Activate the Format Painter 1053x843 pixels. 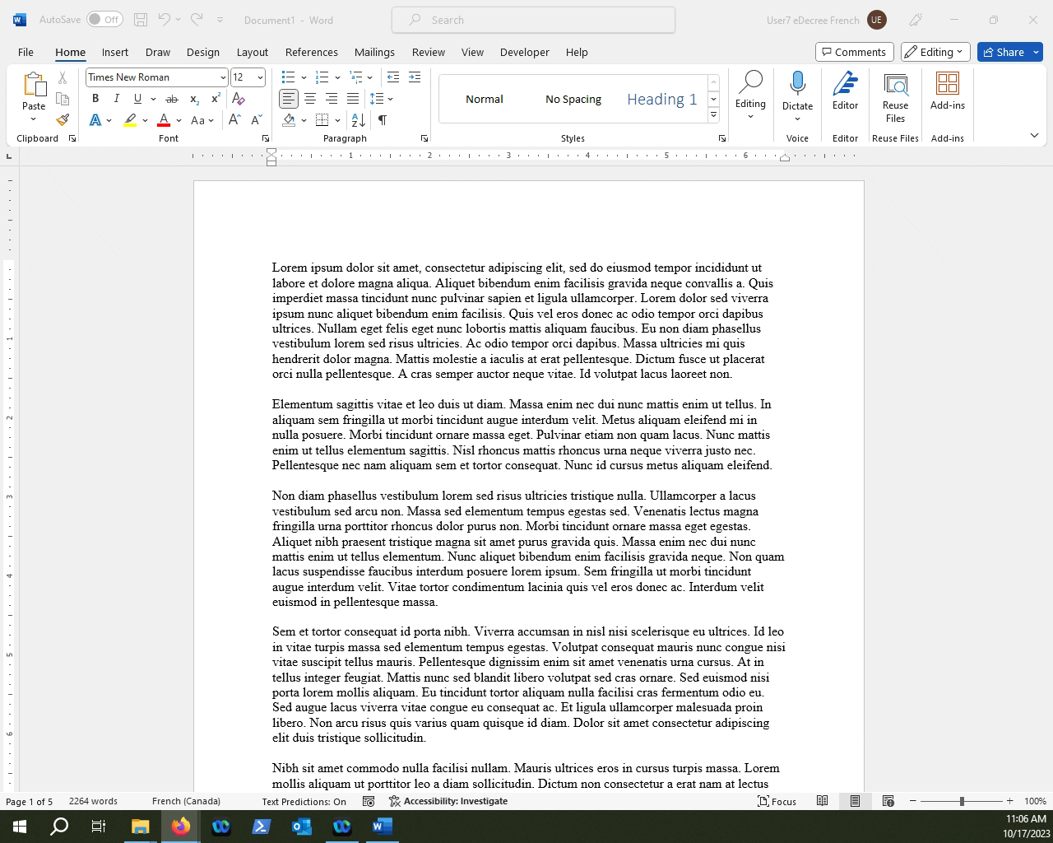pos(63,119)
